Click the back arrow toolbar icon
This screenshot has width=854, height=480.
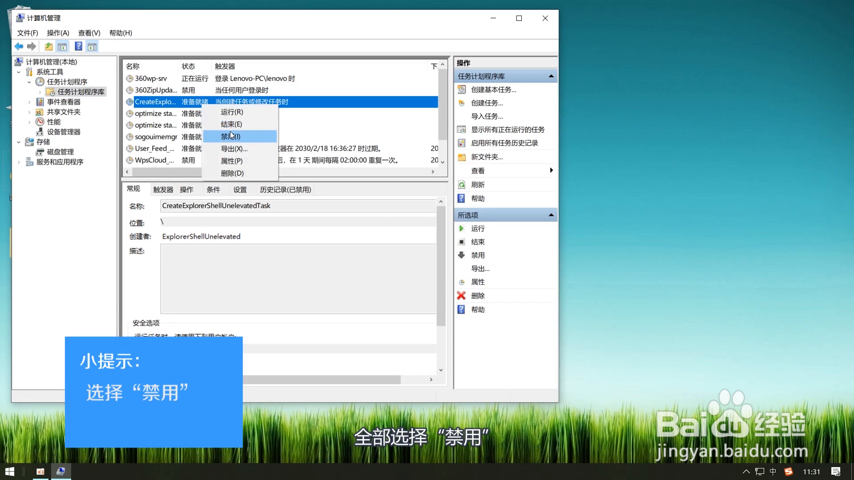(x=19, y=46)
